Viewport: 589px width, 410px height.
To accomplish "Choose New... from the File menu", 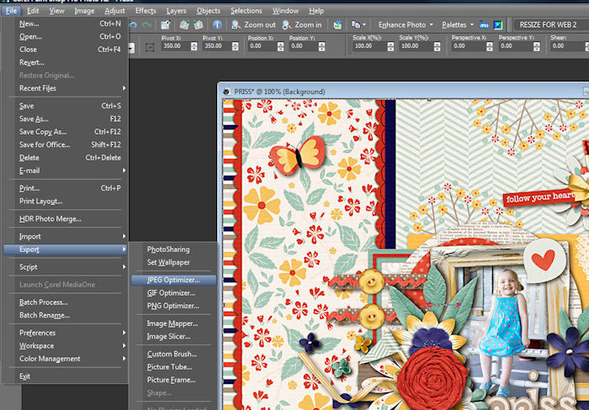I will [66, 24].
